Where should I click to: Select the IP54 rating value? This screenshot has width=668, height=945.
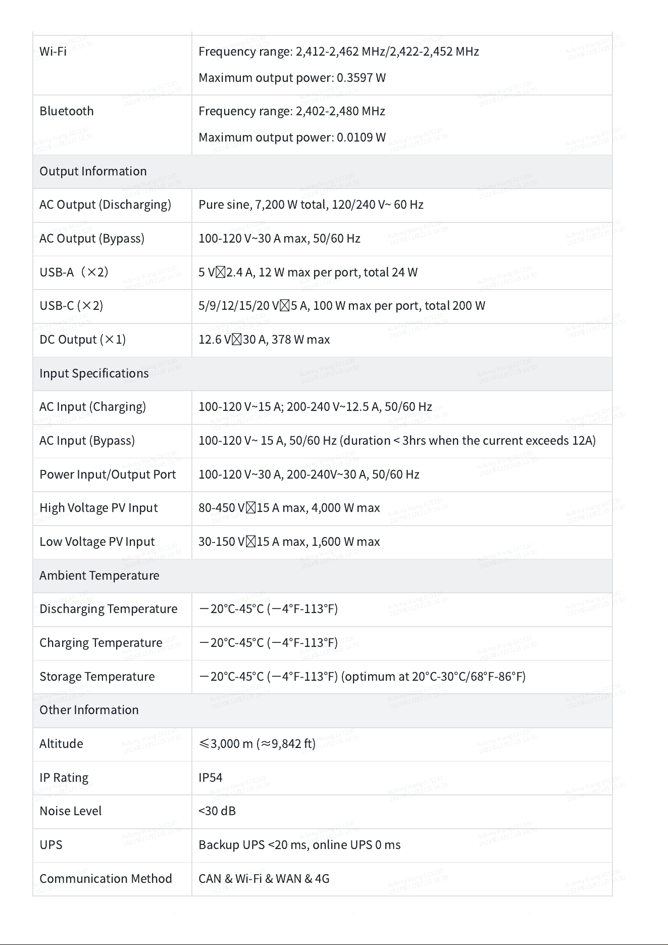tap(211, 778)
